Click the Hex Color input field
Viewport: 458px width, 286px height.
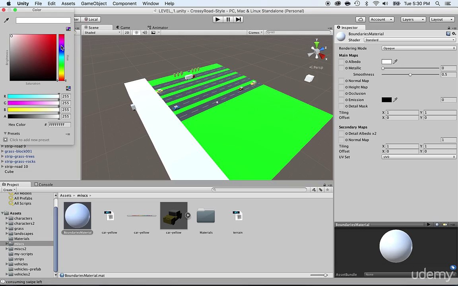[59, 125]
